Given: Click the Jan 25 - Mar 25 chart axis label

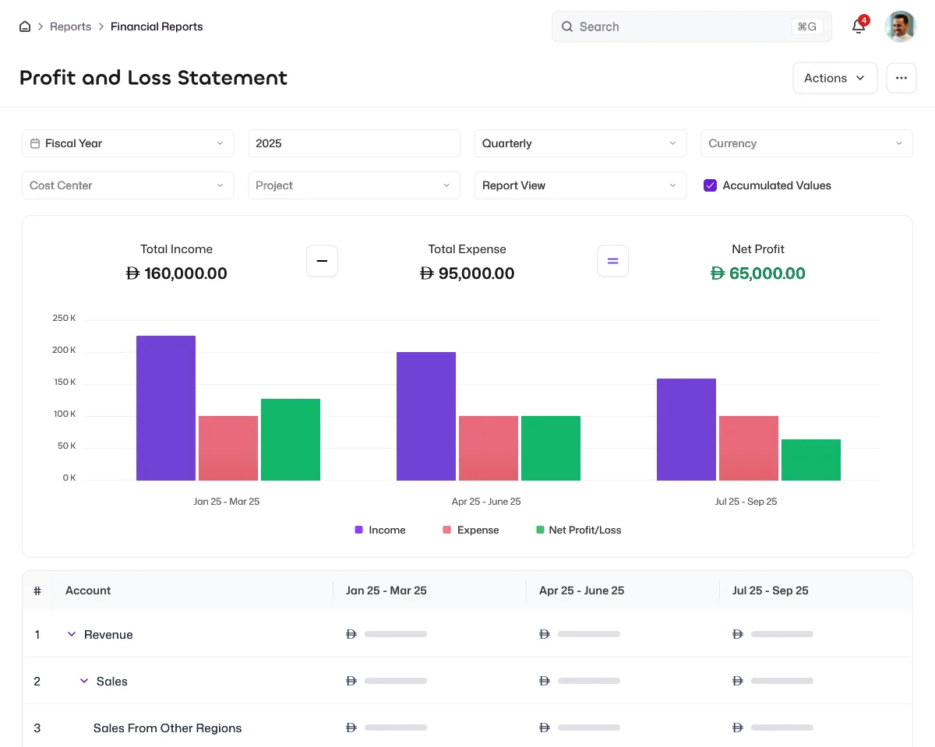Looking at the screenshot, I should click(x=227, y=502).
